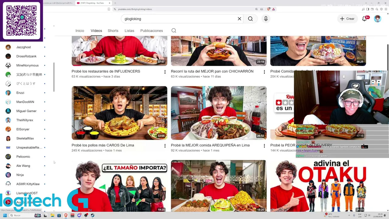Open the Brave Shields icon
The width and height of the screenshot is (389, 219).
click(x=269, y=9)
